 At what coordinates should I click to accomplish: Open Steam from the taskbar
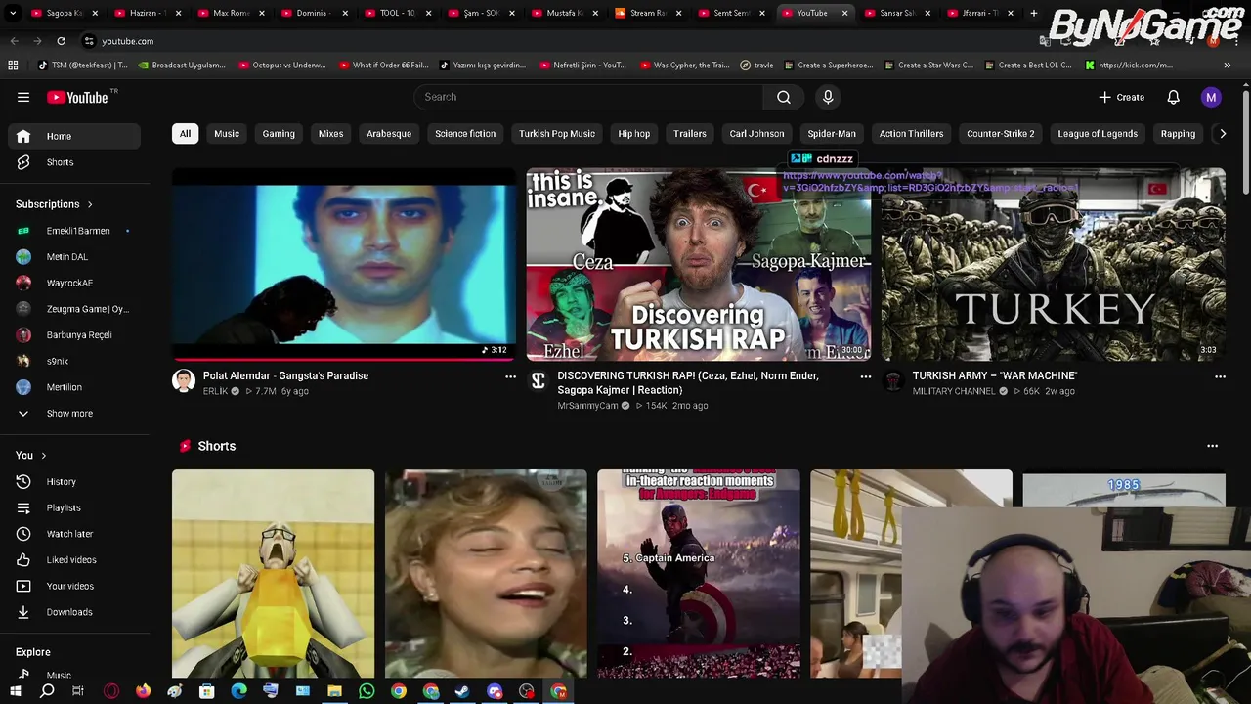[x=462, y=691]
